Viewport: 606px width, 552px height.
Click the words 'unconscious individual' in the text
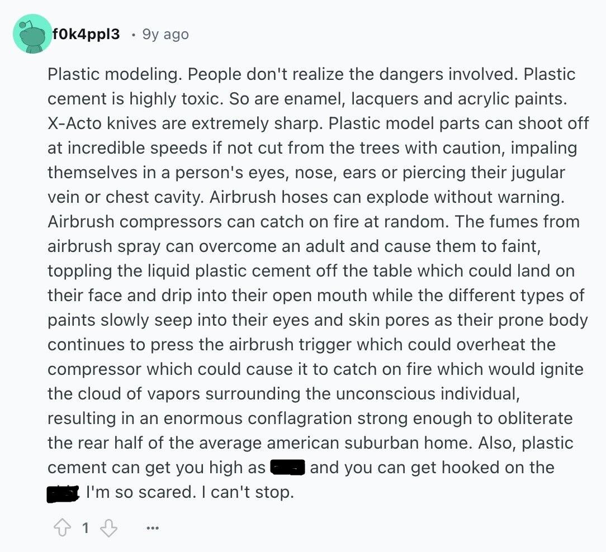(428, 394)
